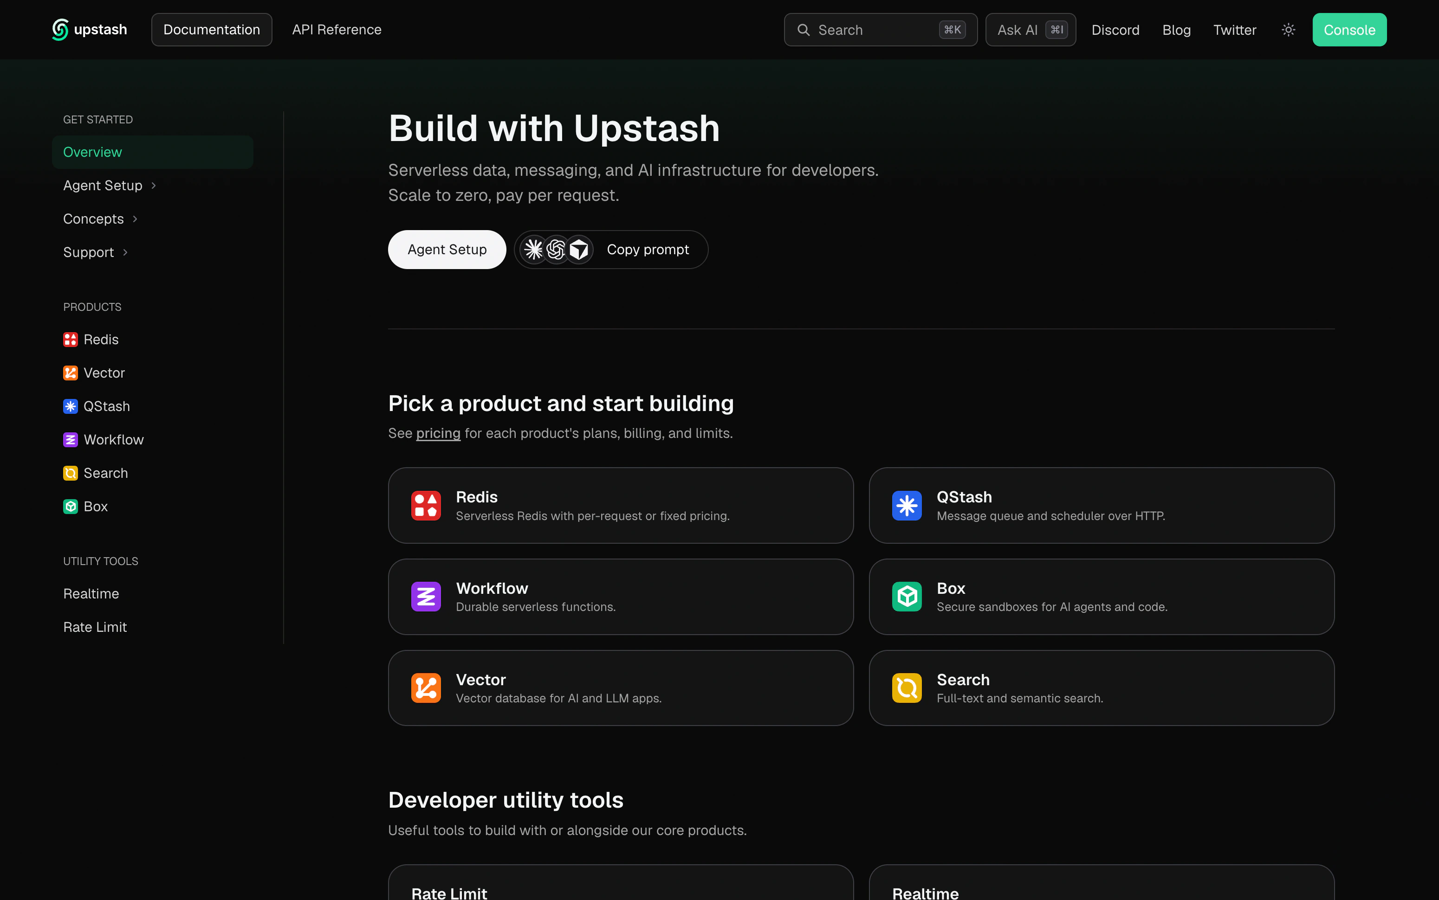Viewport: 1439px width, 900px height.
Task: Open the Search product icon in the sidebar
Action: (x=70, y=473)
